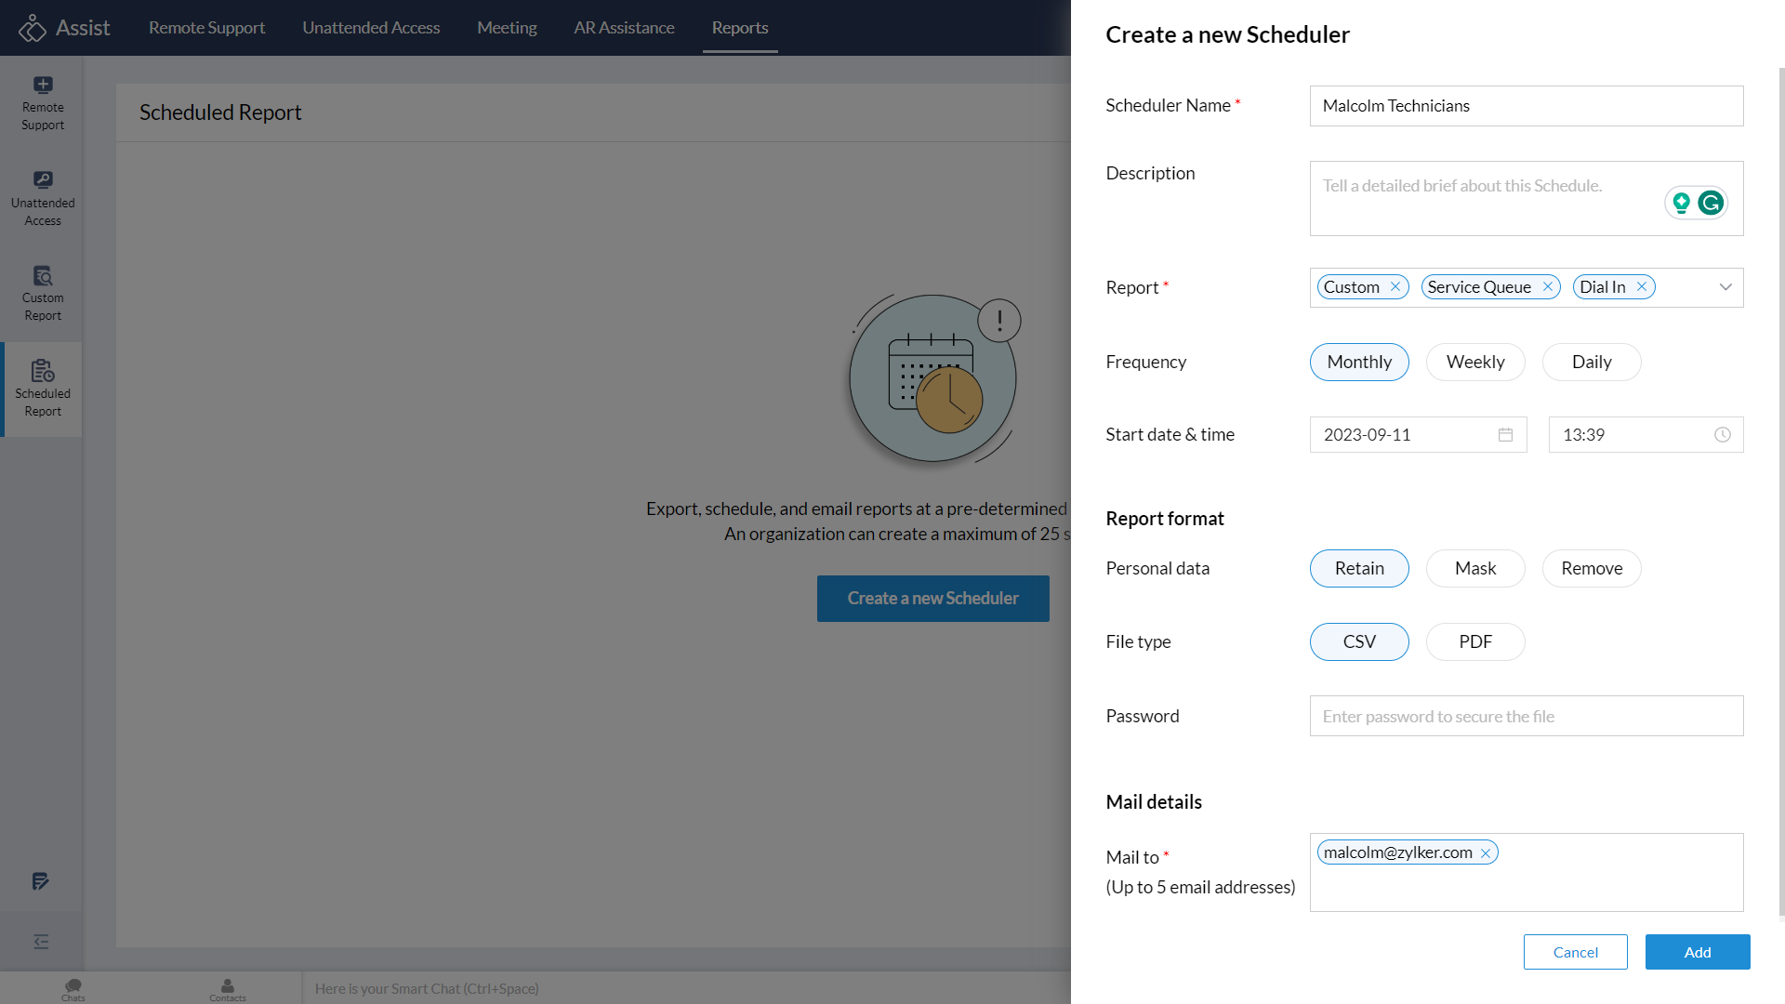The image size is (1785, 1004).
Task: Click the Add button
Action: click(x=1697, y=952)
